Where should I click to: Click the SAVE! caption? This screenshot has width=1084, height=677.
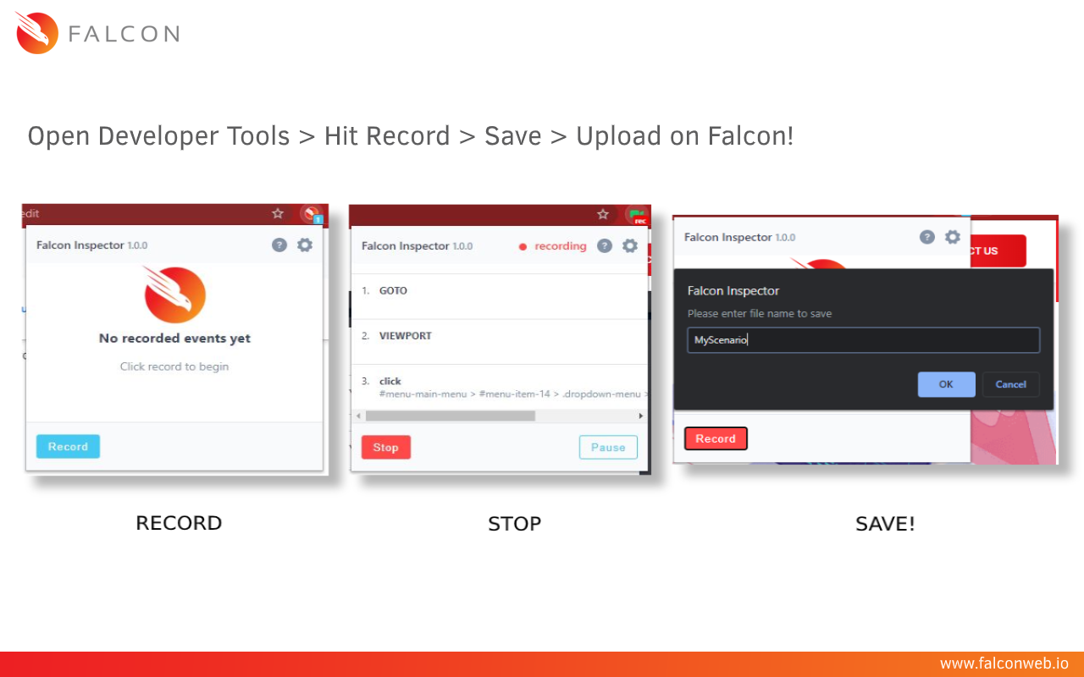tap(885, 524)
